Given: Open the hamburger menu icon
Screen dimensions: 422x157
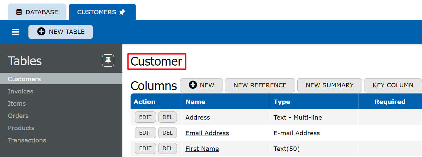Looking at the screenshot, I should click(x=16, y=32).
